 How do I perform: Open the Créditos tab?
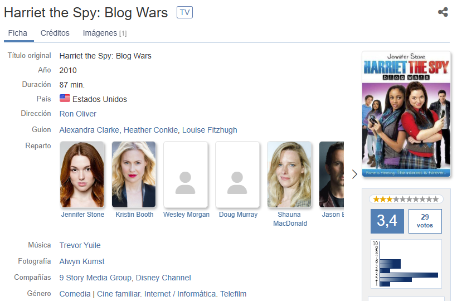tap(55, 33)
